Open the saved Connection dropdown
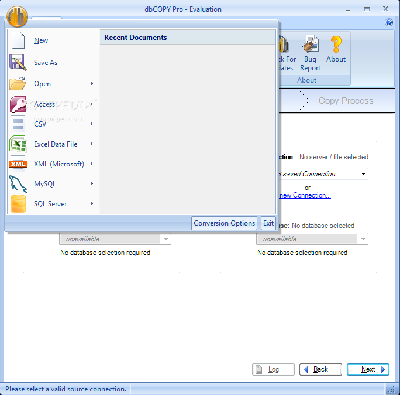The height and width of the screenshot is (395, 400). click(363, 174)
